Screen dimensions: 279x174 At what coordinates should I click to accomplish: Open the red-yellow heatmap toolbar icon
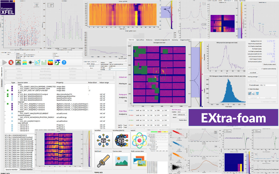[51, 62]
